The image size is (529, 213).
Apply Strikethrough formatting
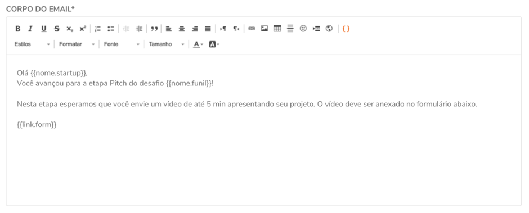pos(57,29)
